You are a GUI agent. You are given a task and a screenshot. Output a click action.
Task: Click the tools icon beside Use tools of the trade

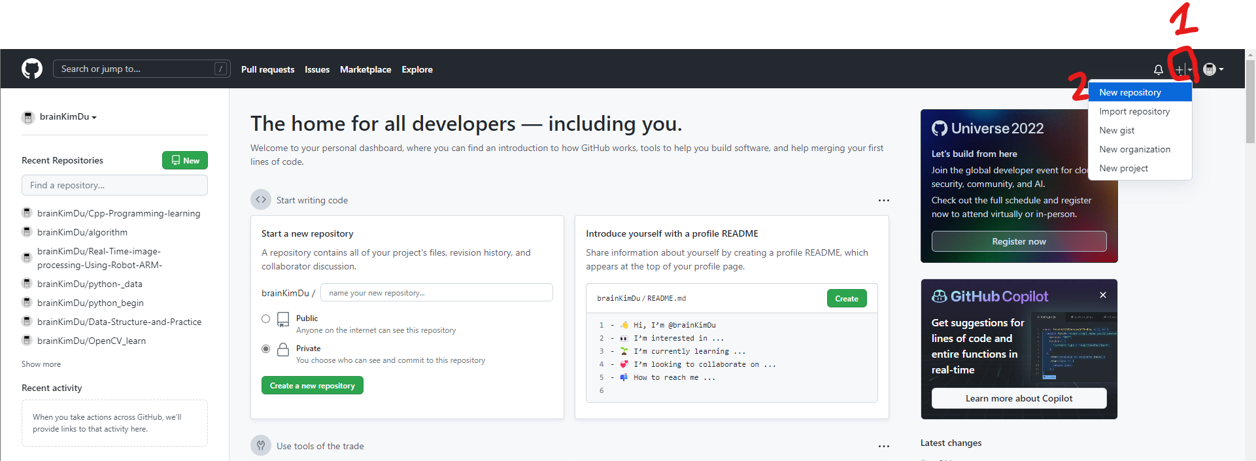(x=261, y=446)
